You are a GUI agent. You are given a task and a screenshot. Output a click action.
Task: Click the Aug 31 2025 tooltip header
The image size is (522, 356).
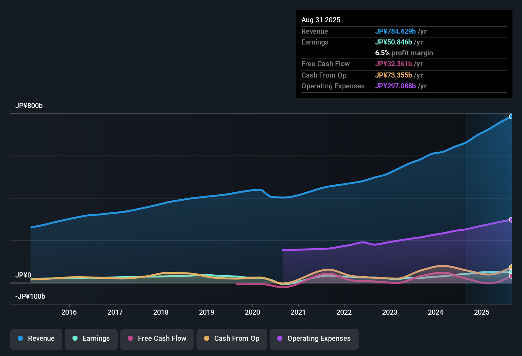pyautogui.click(x=321, y=20)
